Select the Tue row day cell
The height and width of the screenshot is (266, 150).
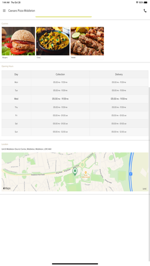(16, 91)
